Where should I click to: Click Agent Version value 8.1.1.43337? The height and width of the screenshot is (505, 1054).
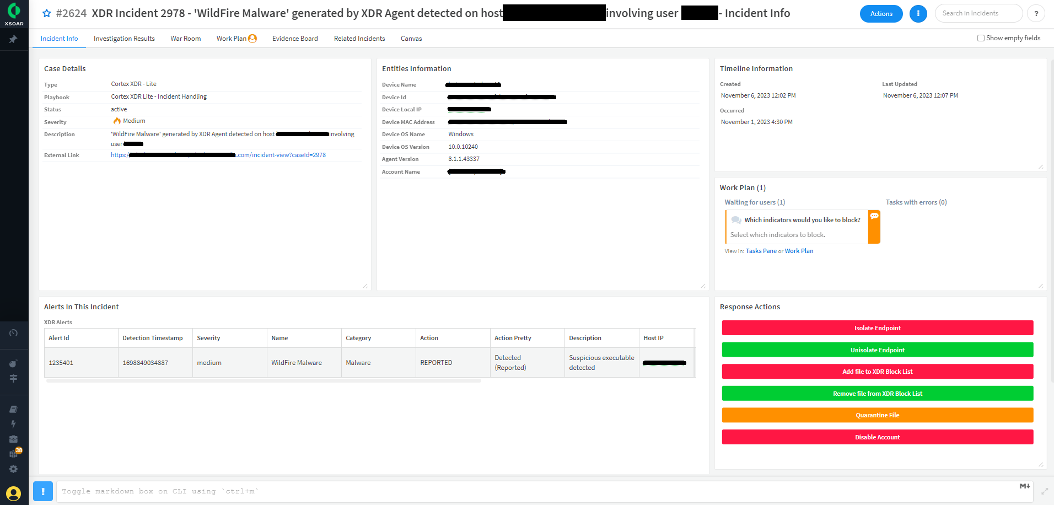tap(464, 159)
